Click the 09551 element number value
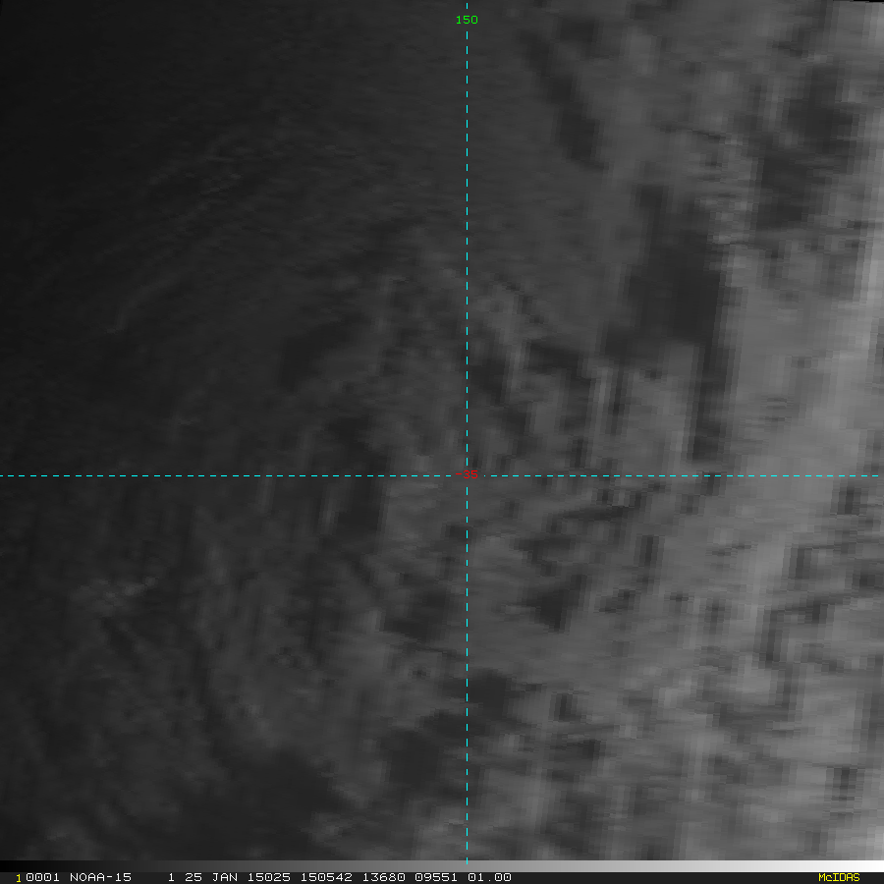 436,877
